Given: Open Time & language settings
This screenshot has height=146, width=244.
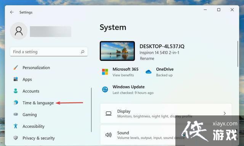Looking at the screenshot, I should 38,103.
